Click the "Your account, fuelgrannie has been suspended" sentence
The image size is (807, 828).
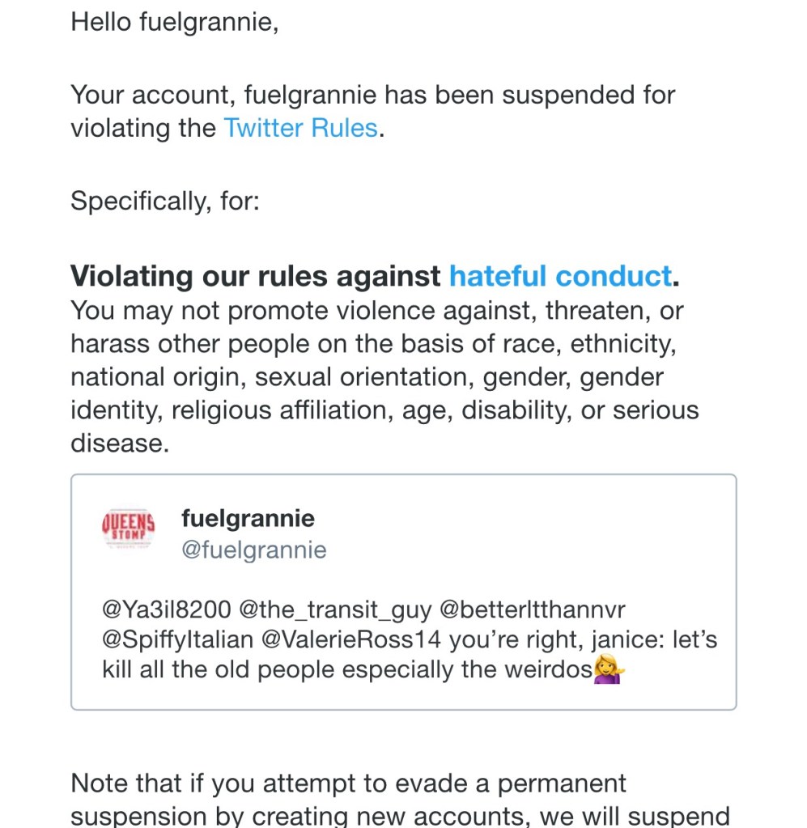[372, 96]
